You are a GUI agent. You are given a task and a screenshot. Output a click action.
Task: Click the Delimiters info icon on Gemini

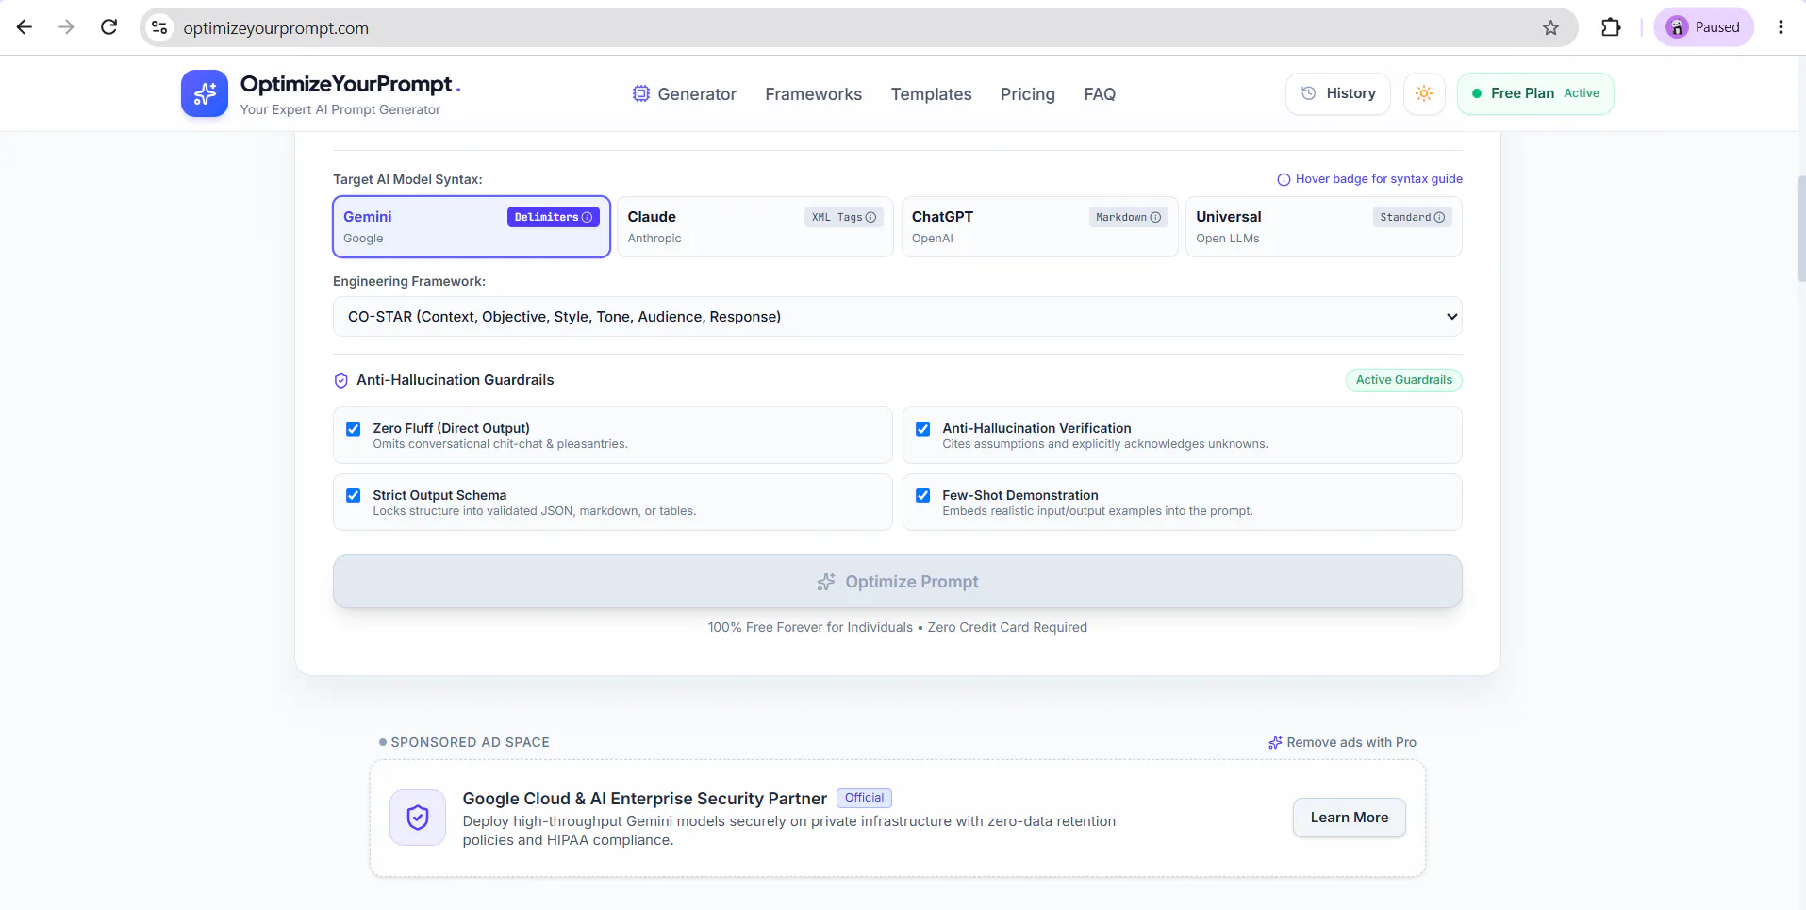(588, 217)
